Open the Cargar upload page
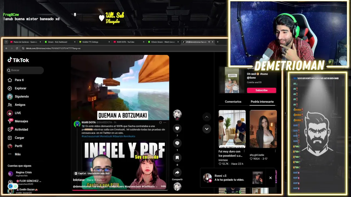Screen dimensions: 351x197 [x=16, y=138]
